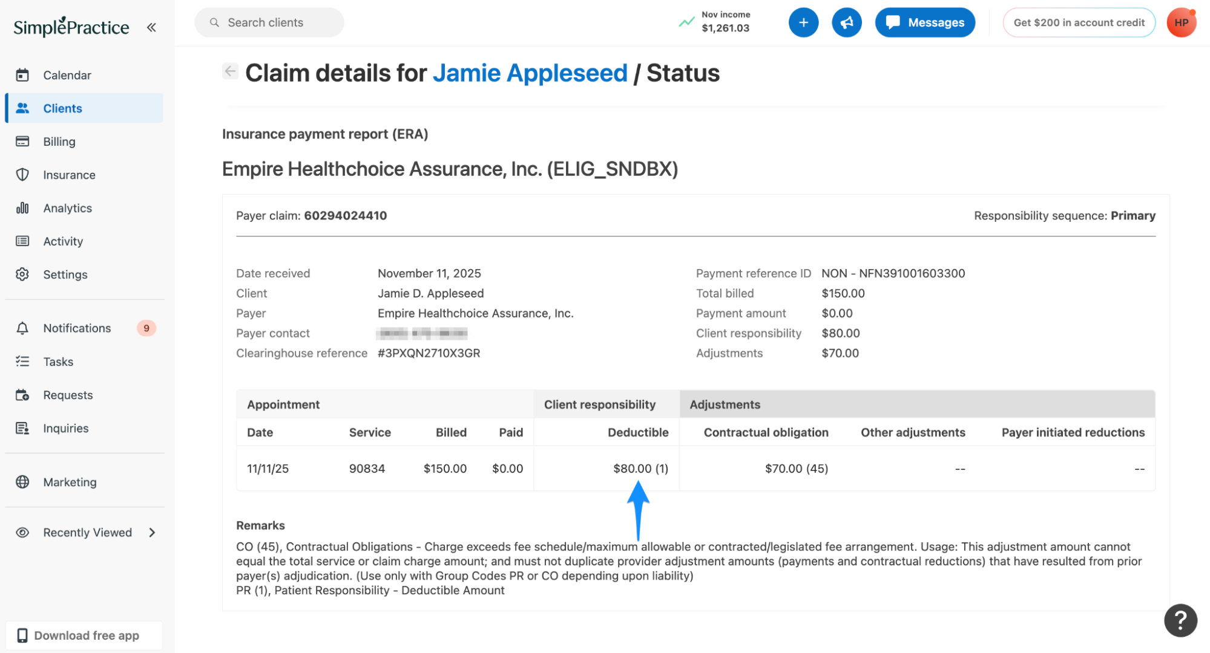Viewport: 1210px width, 653px height.
Task: Click Download free app button
Action: tap(84, 635)
